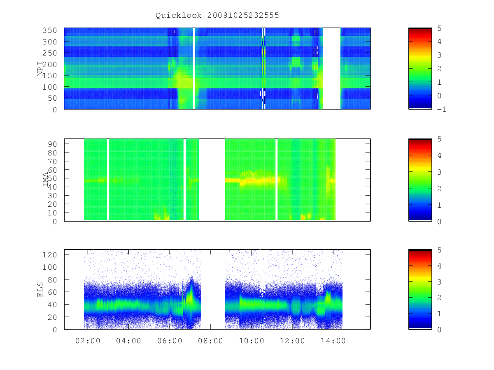
Task: Select the ELS spectrogram panel
Action: click(x=217, y=289)
